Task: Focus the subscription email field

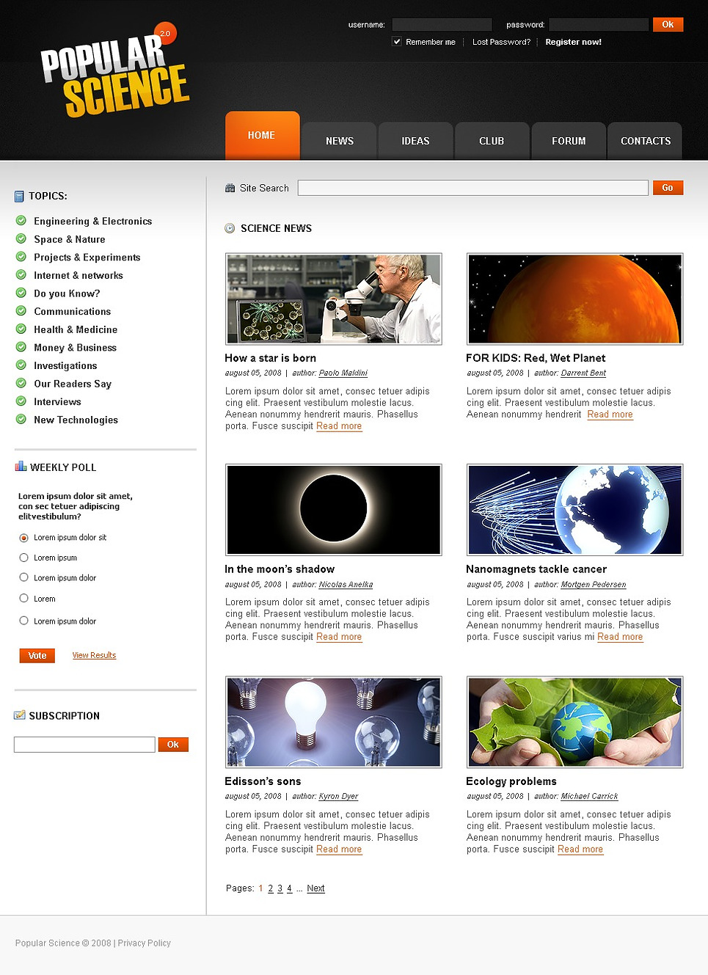Action: pos(84,745)
